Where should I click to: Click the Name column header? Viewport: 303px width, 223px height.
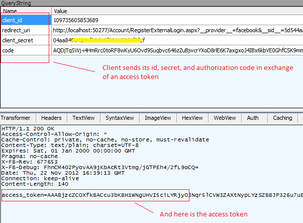point(25,11)
